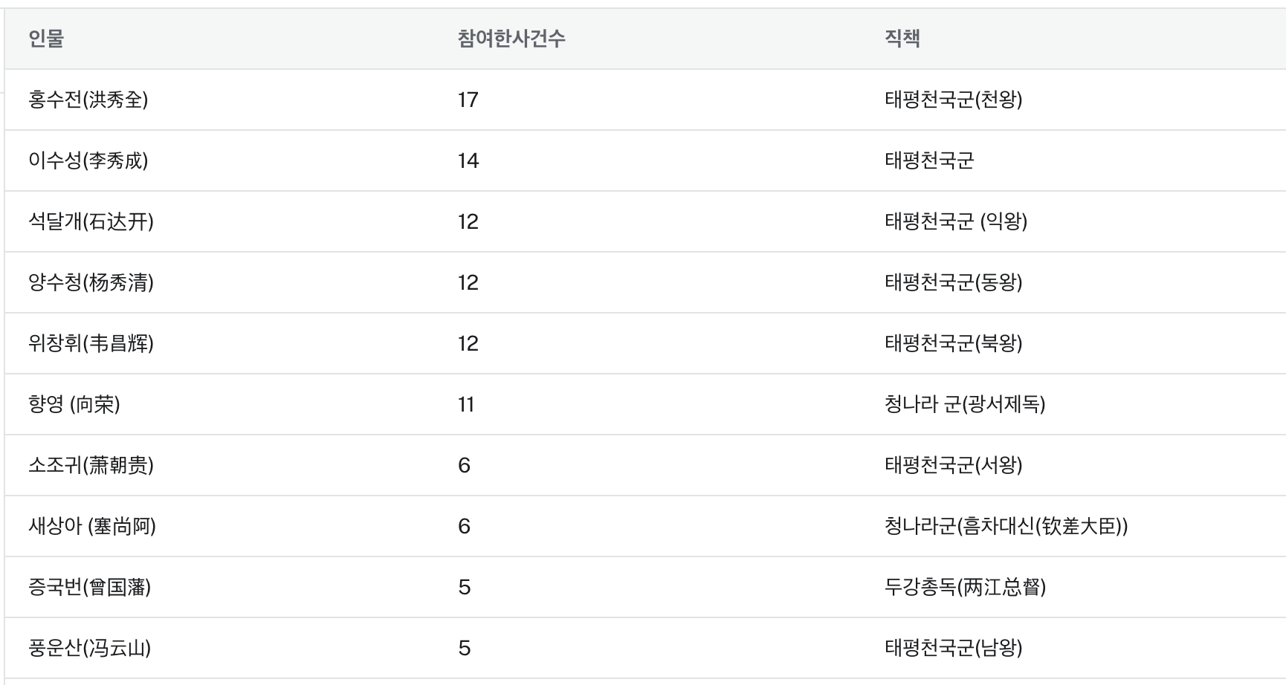Select the 석달개(石达开) row name
1286x685 pixels.
(x=91, y=221)
